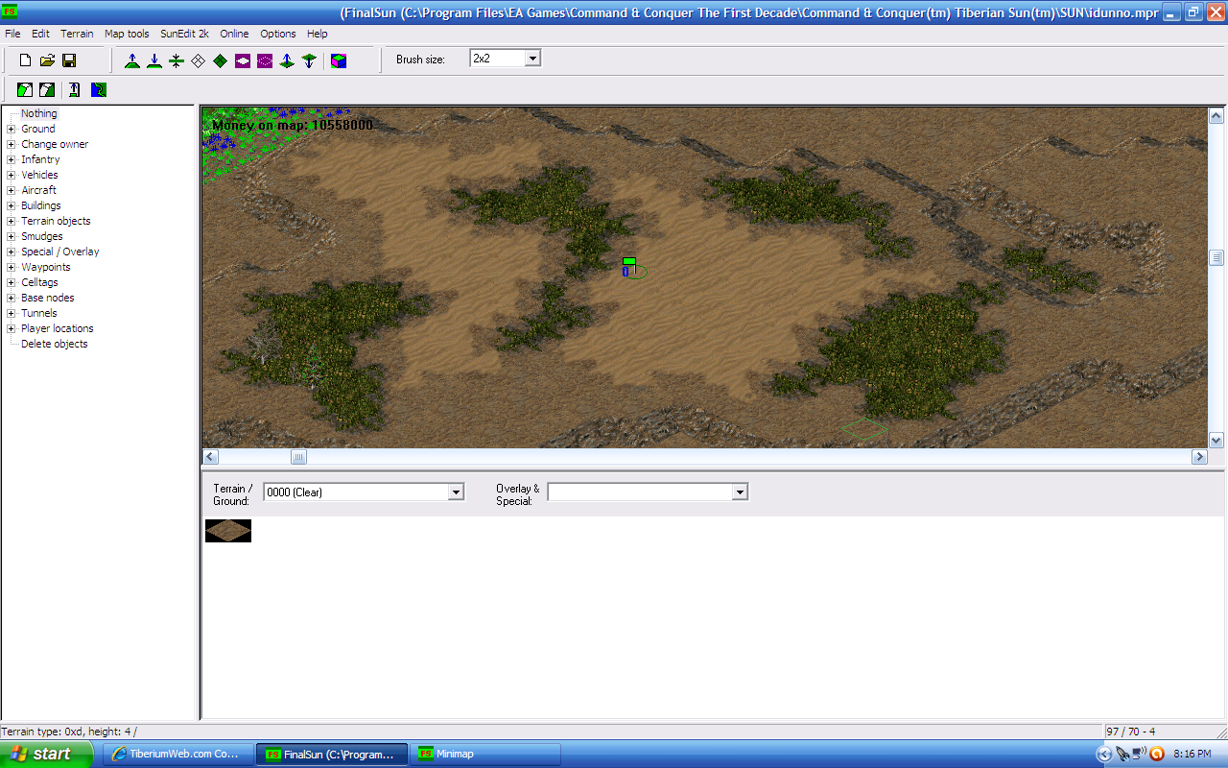Screen dimensions: 1228x768
Task: Open the Terrain menu
Action: 77,34
